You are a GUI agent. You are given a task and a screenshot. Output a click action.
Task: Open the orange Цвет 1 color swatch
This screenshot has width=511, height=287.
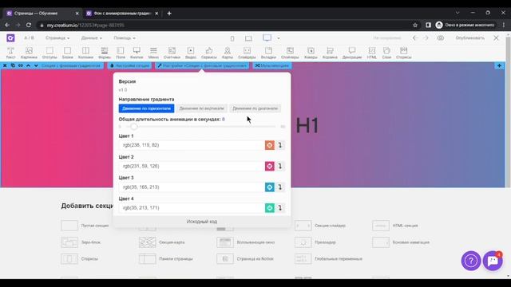pos(270,145)
